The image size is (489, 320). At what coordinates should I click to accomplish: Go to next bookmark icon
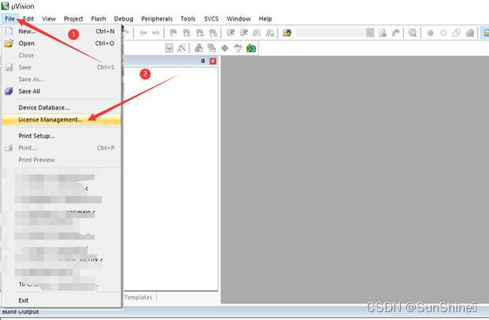tap(200, 33)
